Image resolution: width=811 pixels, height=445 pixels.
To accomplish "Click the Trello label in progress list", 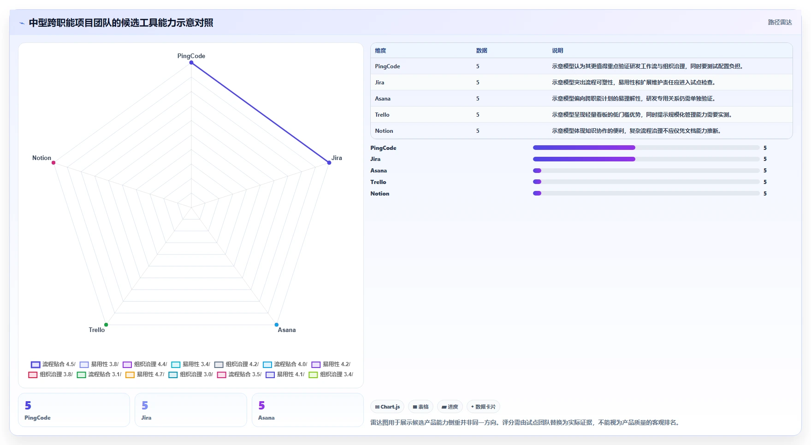I will (x=378, y=182).
